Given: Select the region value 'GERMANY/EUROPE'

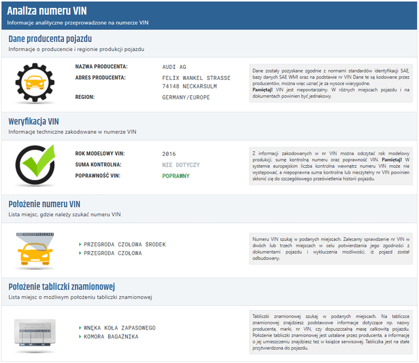Looking at the screenshot, I should tap(186, 98).
